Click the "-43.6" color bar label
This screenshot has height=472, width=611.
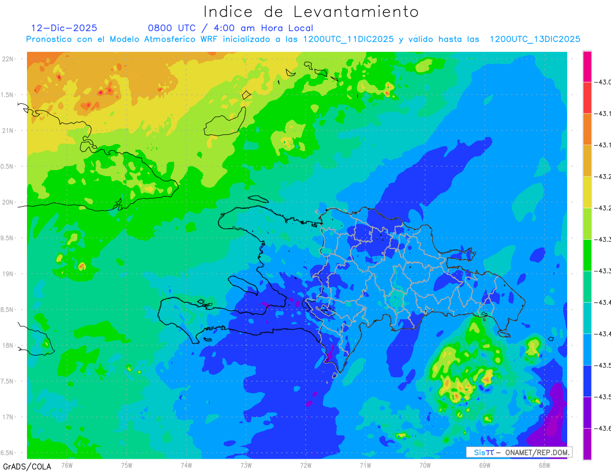click(603, 428)
